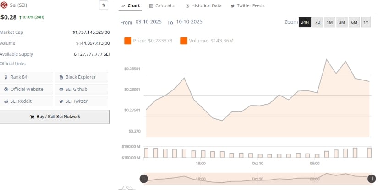Set zoom range to 1Y
Image resolution: width=378 pixels, height=191 pixels.
[366, 22]
